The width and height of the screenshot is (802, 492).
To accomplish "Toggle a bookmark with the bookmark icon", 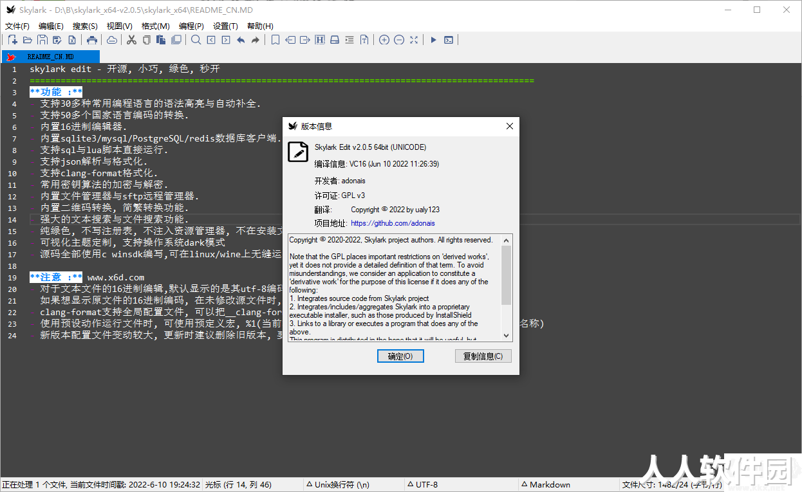I will pos(275,40).
